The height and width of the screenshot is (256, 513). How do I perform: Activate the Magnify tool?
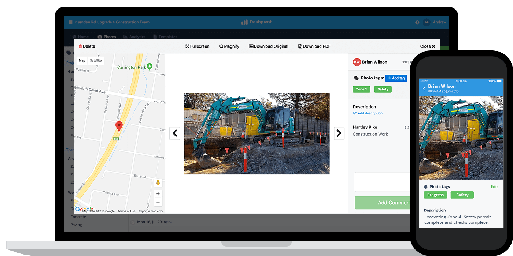(229, 46)
